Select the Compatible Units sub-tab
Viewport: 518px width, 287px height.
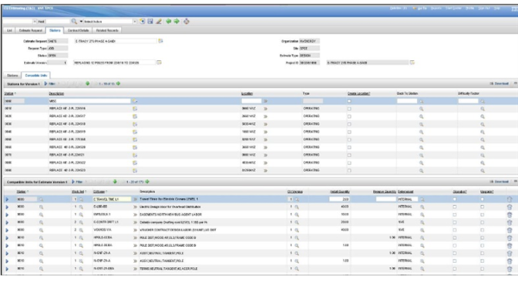coord(36,76)
